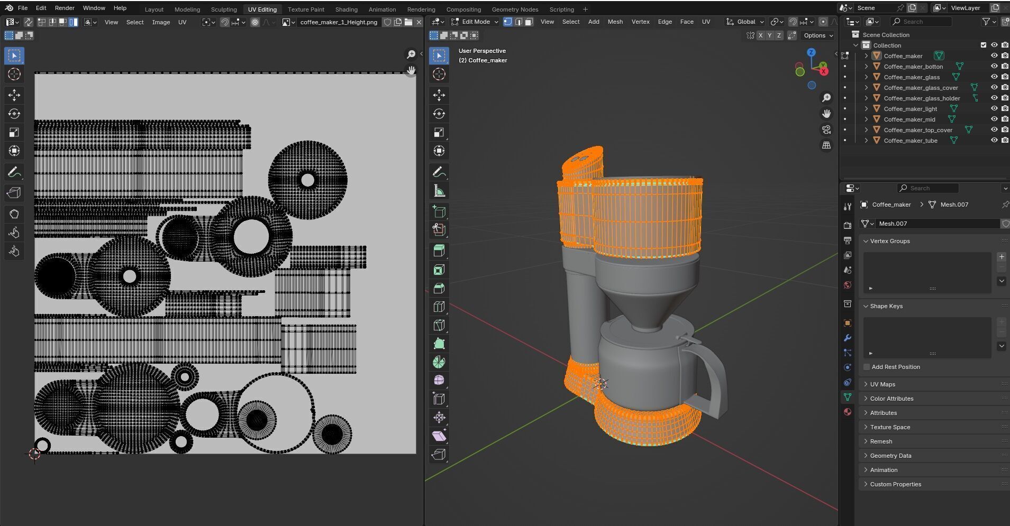Add a new workspace tab

pos(585,10)
